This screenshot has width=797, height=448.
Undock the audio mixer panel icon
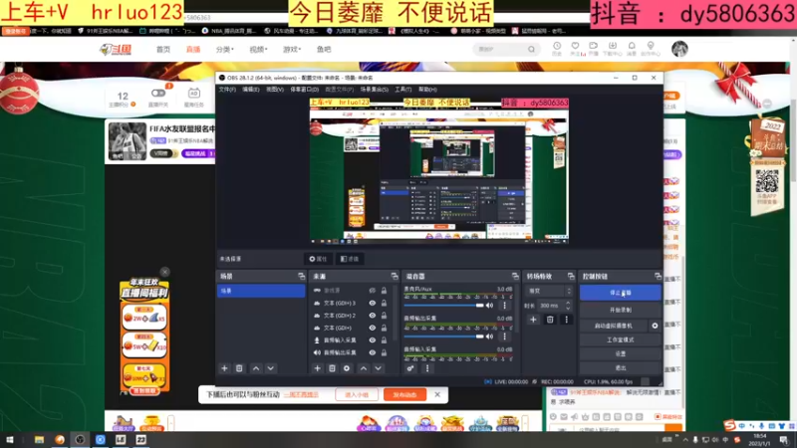[515, 277]
